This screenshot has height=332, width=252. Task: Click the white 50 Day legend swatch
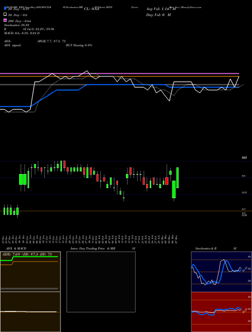(5, 15)
